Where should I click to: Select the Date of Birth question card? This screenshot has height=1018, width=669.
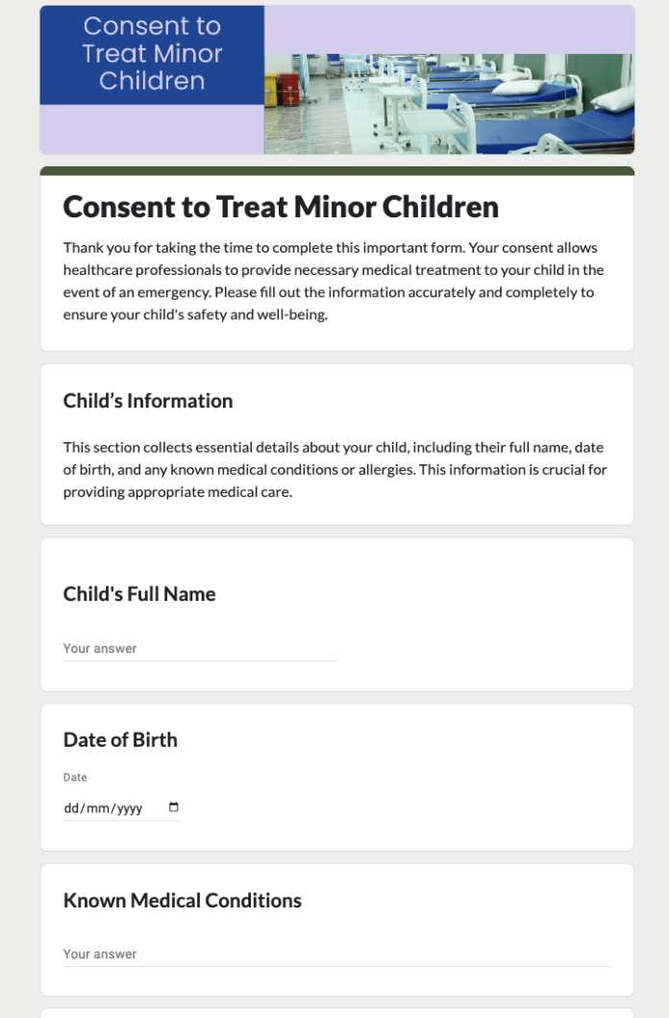point(336,777)
